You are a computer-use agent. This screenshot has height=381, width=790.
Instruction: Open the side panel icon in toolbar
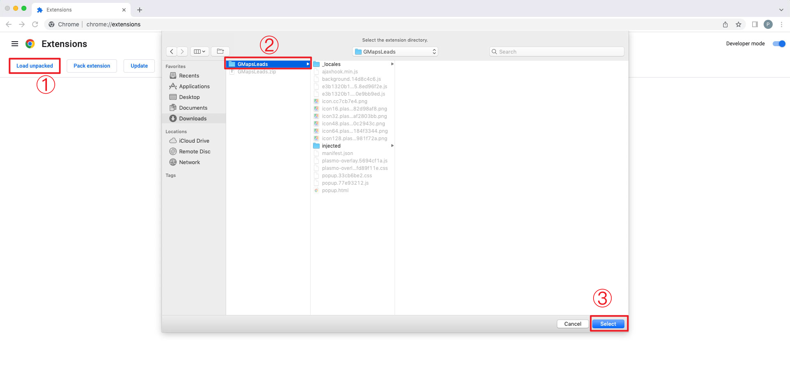click(755, 24)
